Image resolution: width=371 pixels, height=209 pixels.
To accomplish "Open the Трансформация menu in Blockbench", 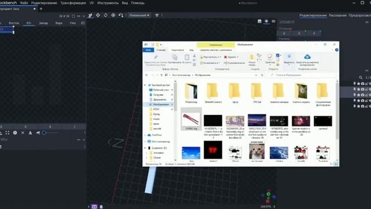I will click(73, 3).
